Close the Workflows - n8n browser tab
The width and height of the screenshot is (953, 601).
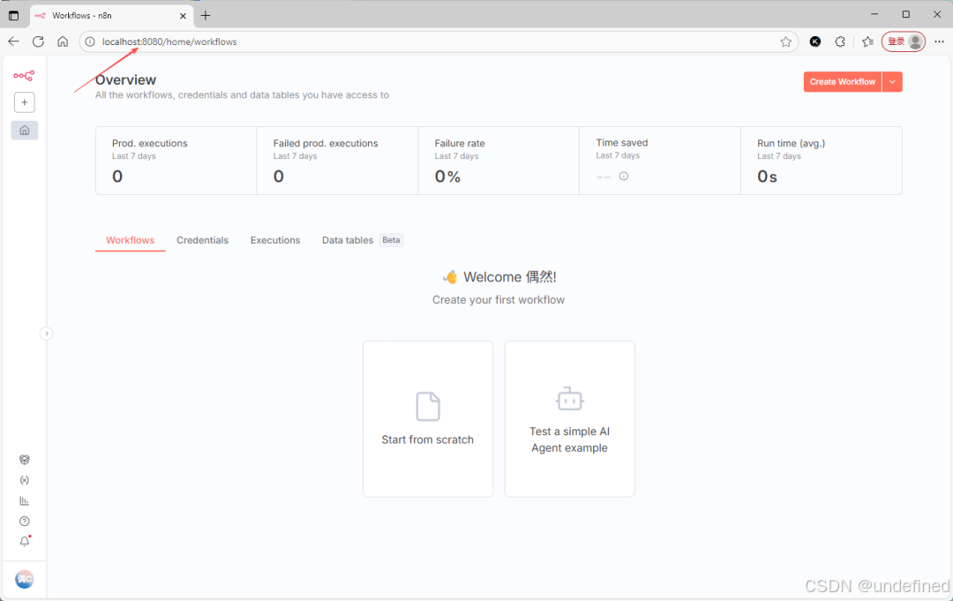pyautogui.click(x=183, y=16)
